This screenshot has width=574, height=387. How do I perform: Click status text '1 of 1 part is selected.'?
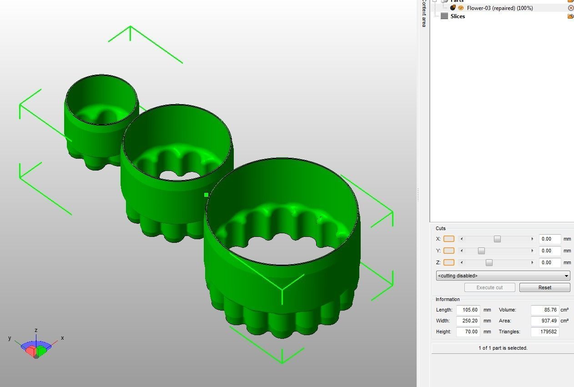(x=503, y=348)
